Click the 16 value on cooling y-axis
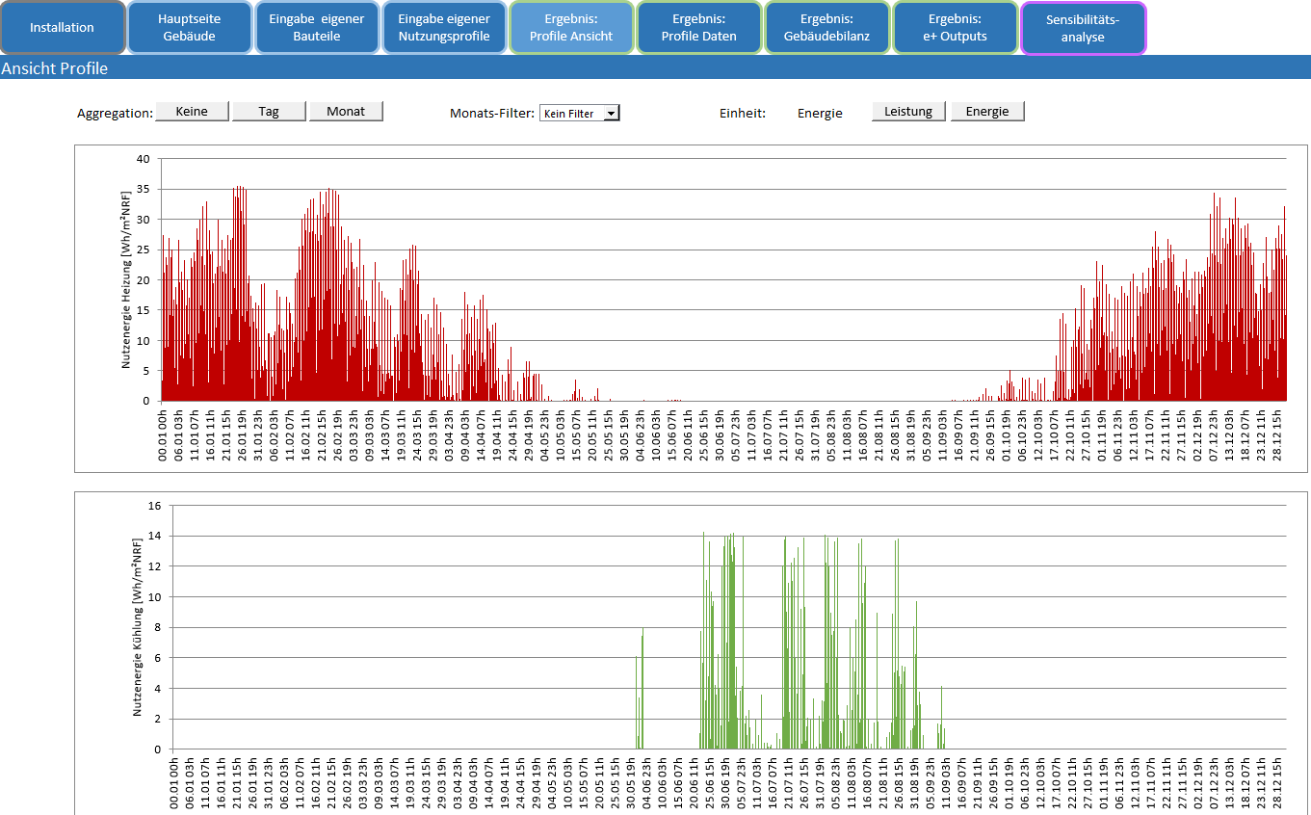1311x815 pixels. click(x=155, y=505)
